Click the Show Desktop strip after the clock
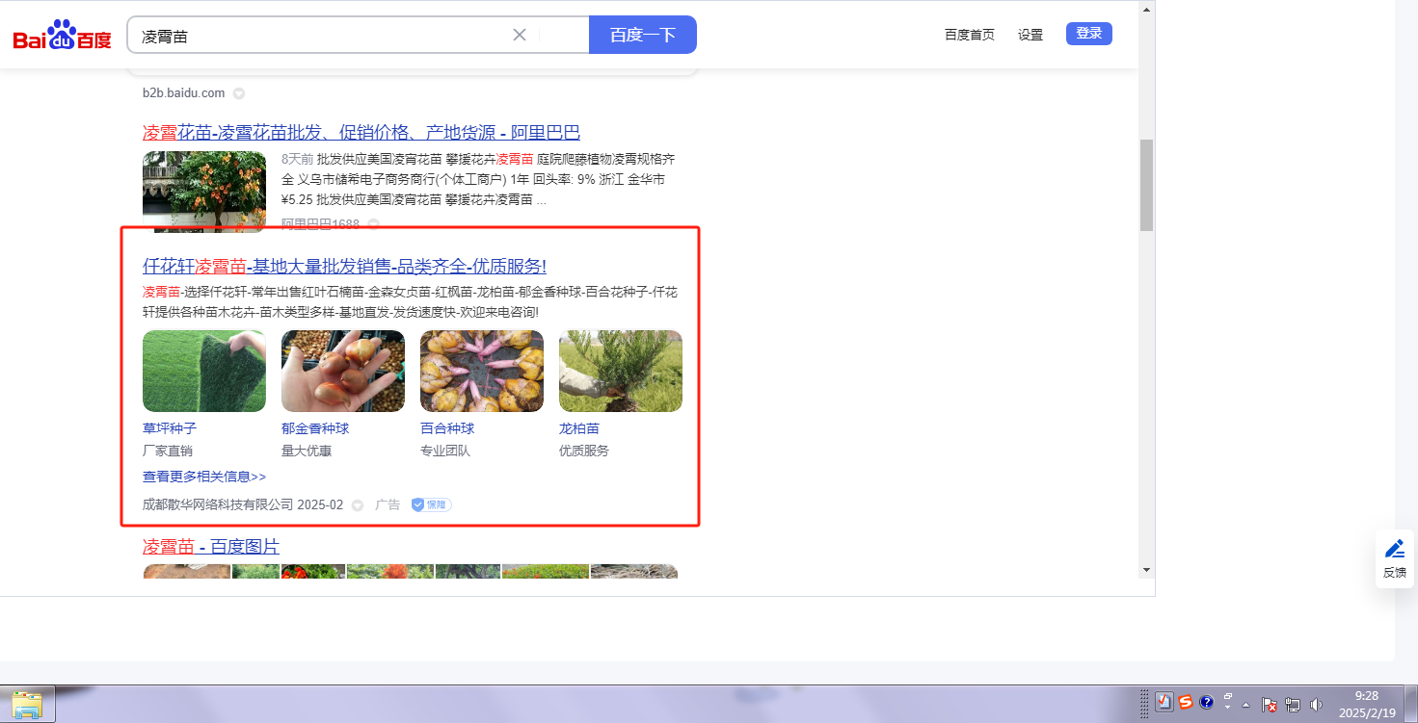1418x723 pixels. coord(1411,704)
